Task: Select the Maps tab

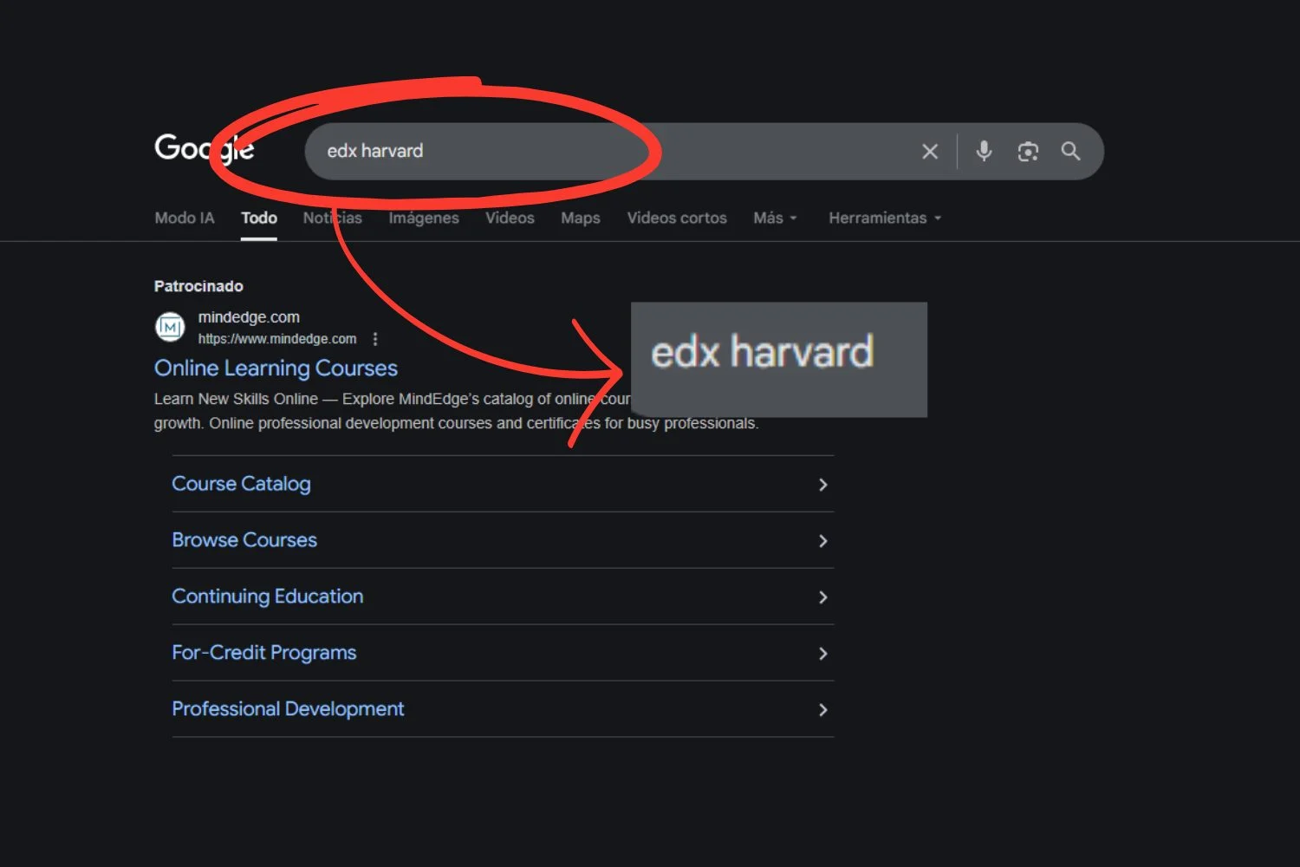Action: 580,218
